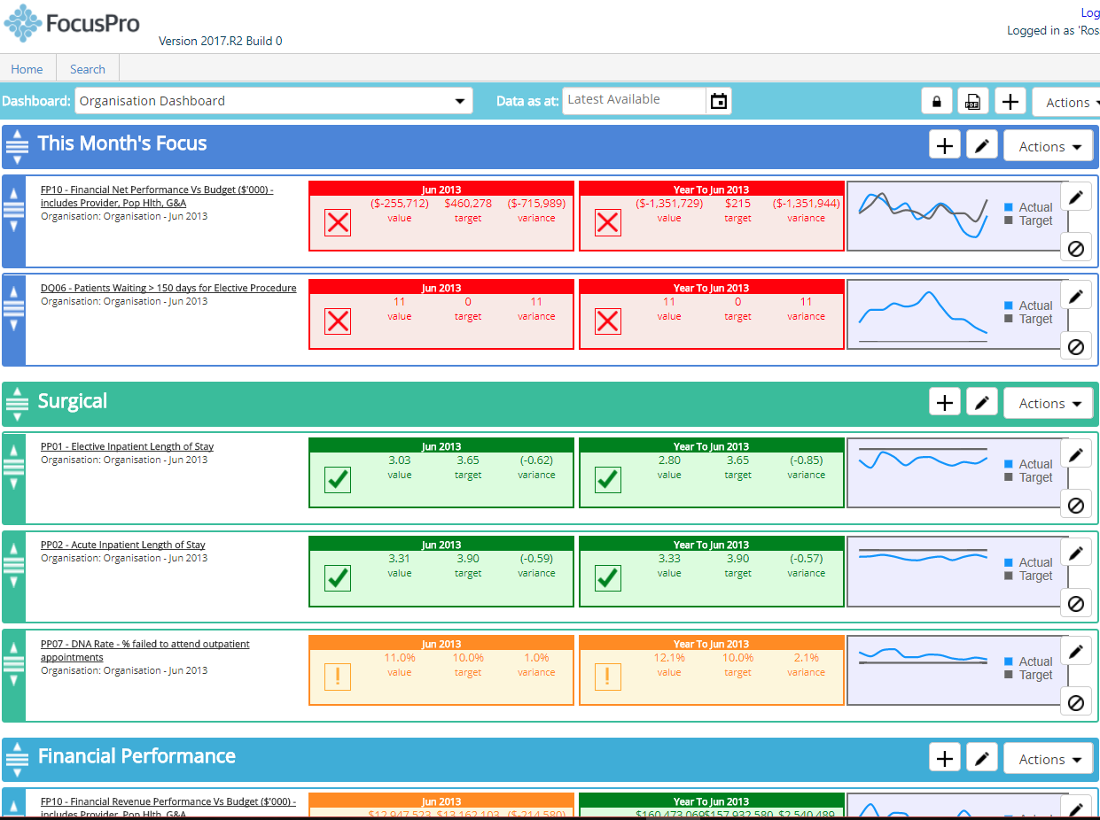Lock the dashboard with the padlock icon

937,101
